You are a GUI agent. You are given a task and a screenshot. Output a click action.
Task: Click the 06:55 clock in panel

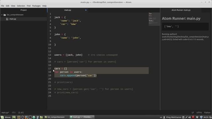(206, 117)
